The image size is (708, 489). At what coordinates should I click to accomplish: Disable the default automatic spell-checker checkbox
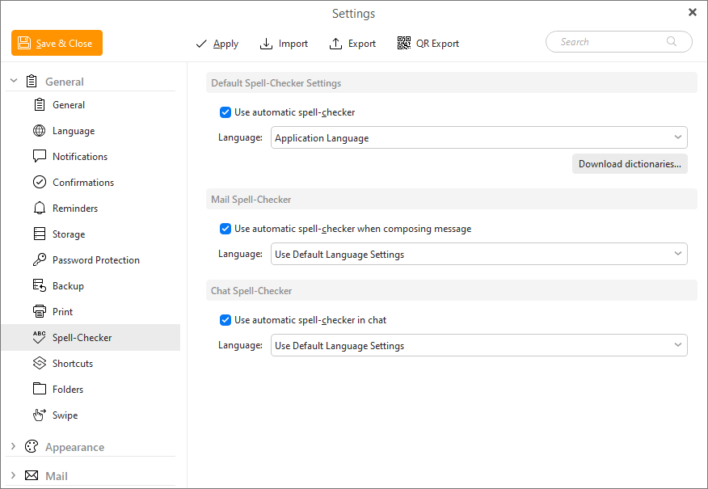click(225, 112)
